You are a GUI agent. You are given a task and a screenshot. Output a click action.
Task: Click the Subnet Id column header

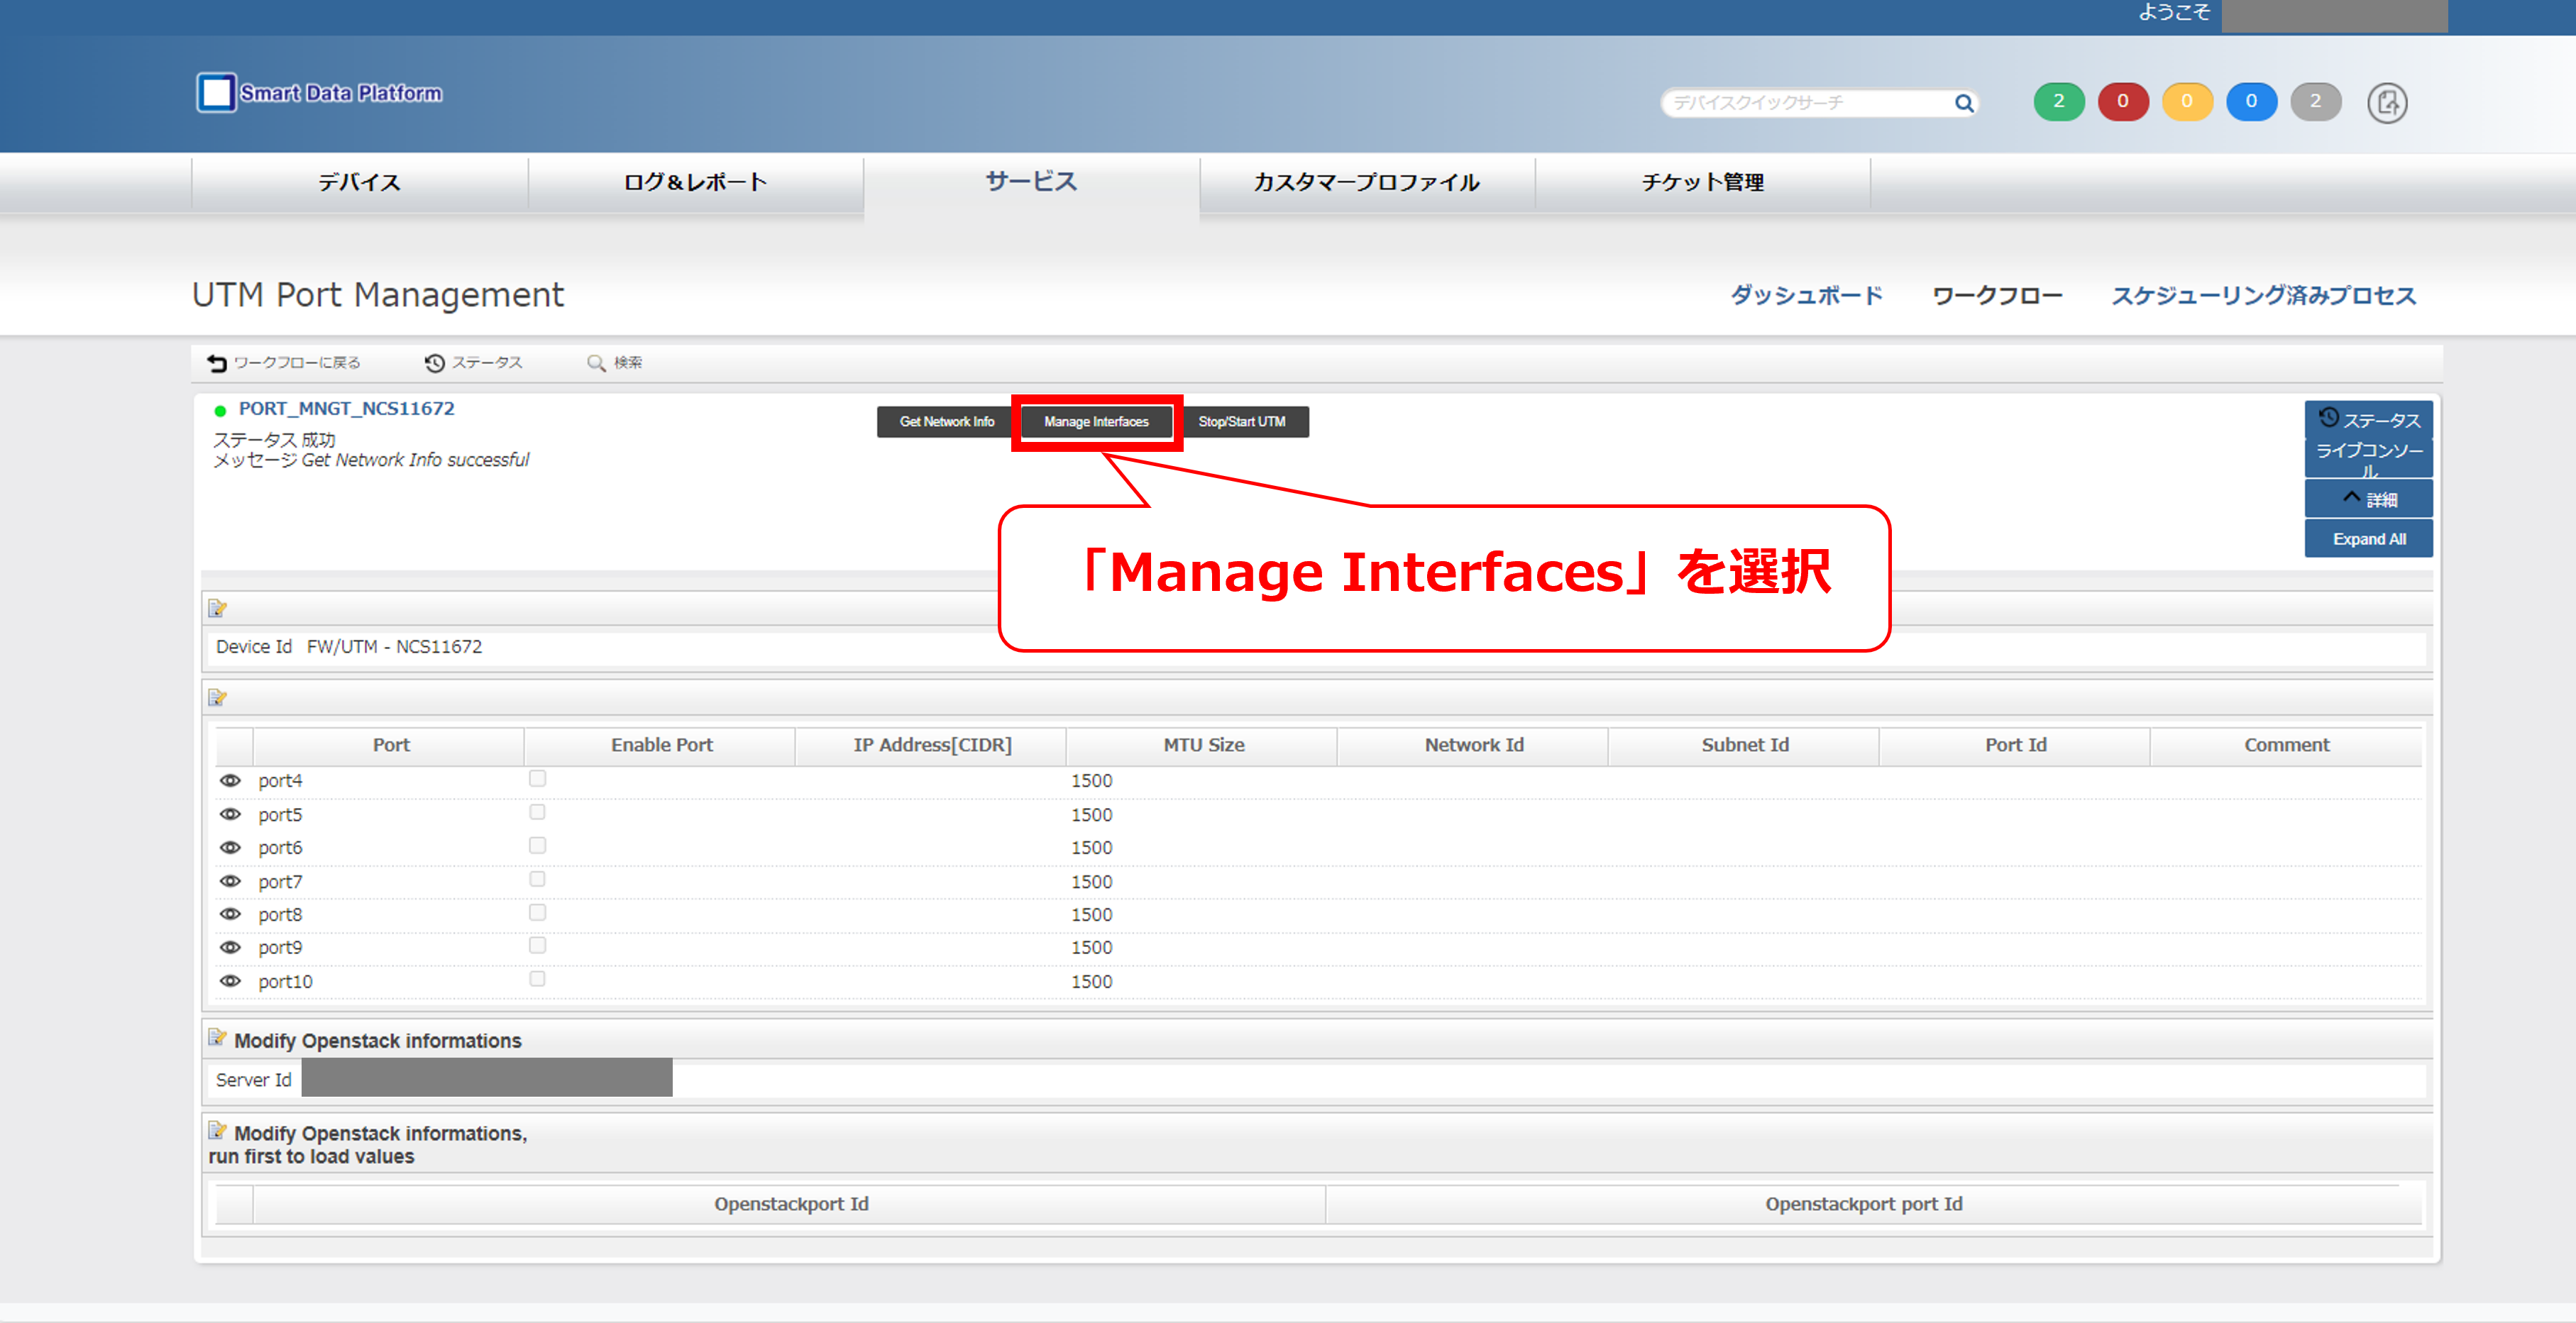1745,745
